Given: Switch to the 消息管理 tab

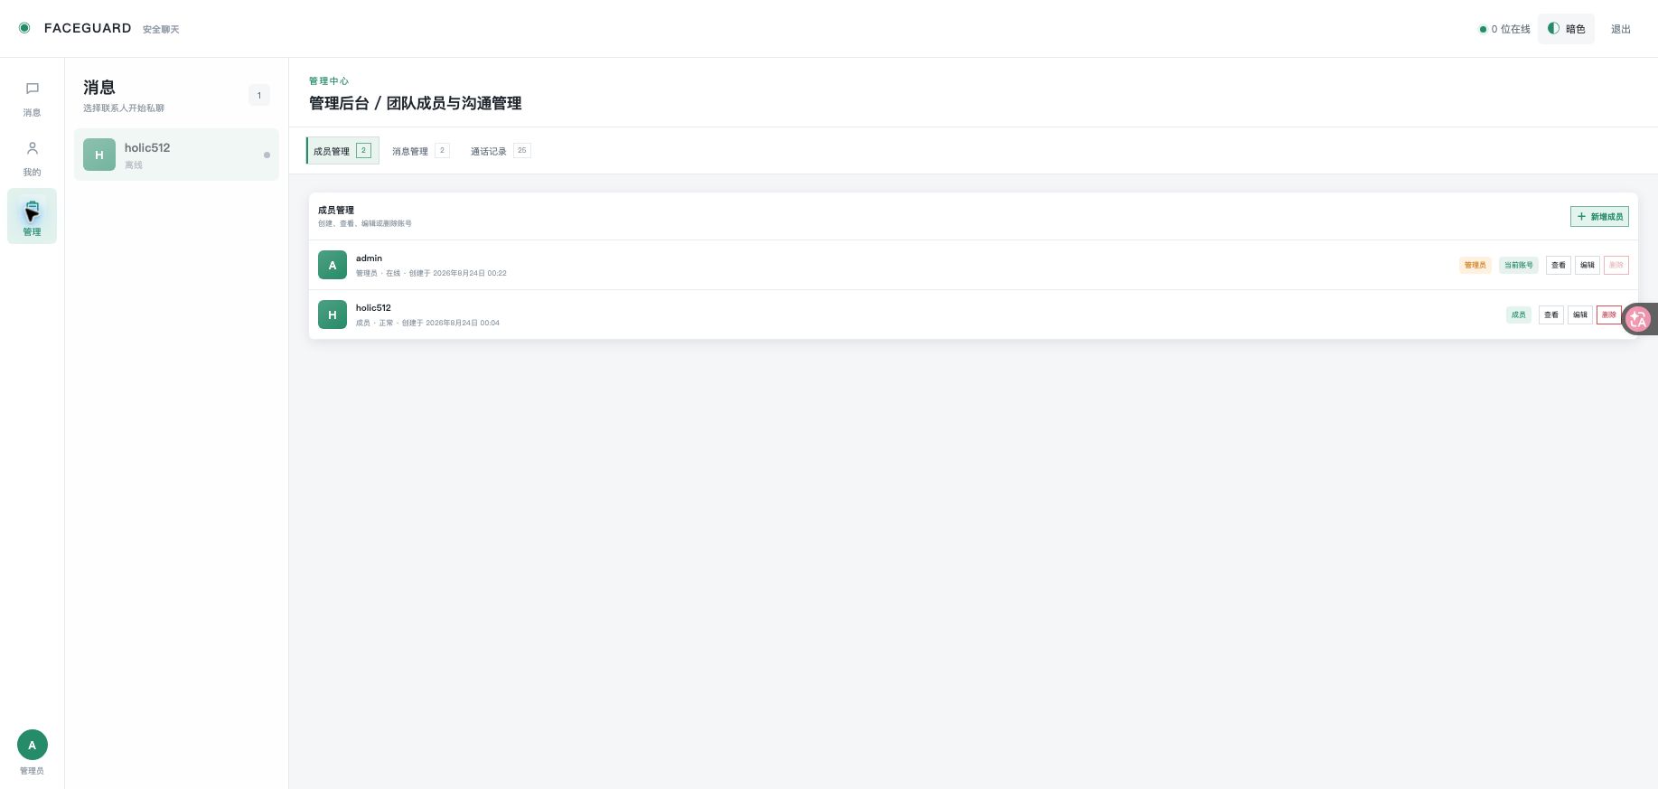Looking at the screenshot, I should click(420, 151).
